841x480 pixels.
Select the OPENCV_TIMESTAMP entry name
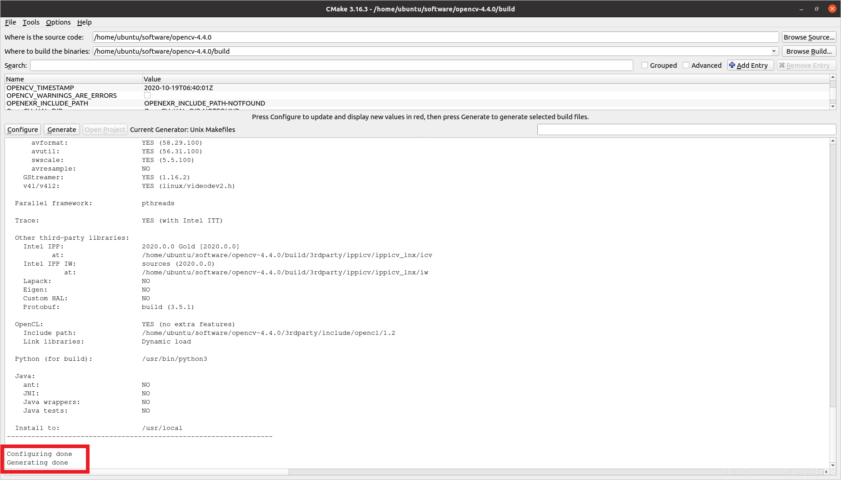40,88
